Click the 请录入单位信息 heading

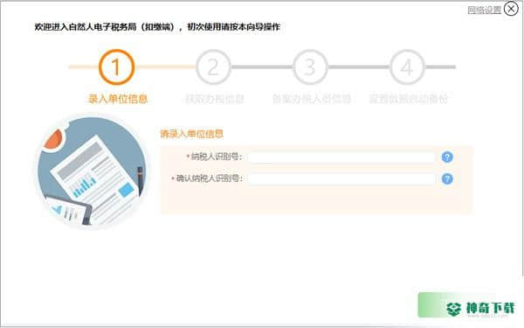191,134
